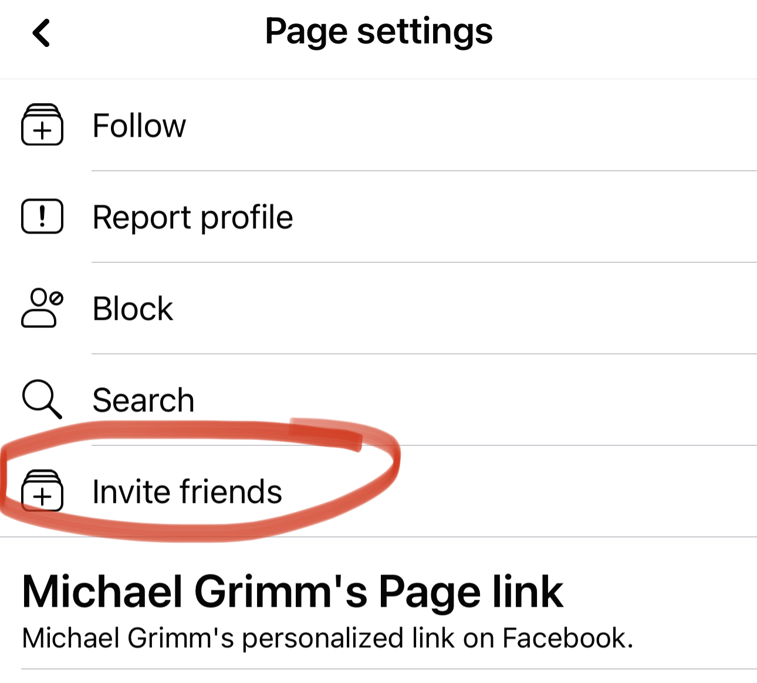This screenshot has height=683, width=757.
Task: Tap the Block person icon
Action: pyautogui.click(x=42, y=308)
